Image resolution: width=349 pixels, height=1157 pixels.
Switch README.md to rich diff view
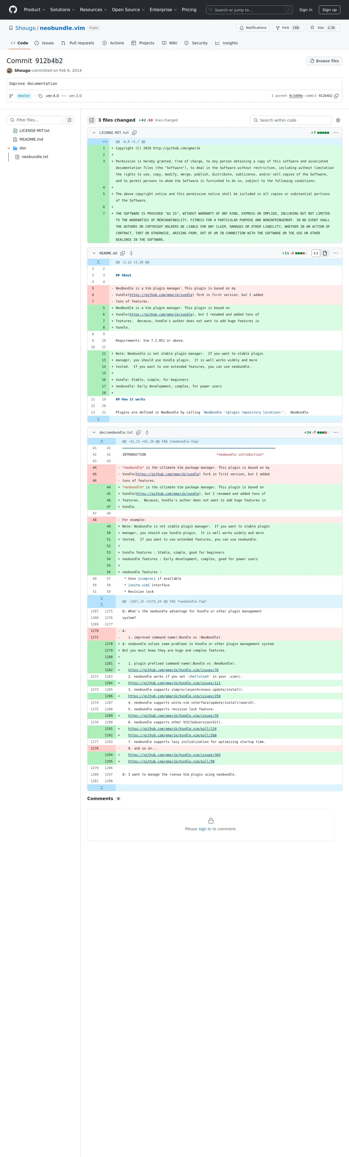(325, 253)
